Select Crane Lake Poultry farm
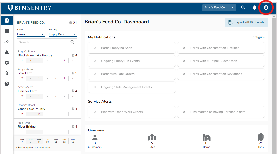Viewport: 277px width, 154px height. [x=31, y=109]
